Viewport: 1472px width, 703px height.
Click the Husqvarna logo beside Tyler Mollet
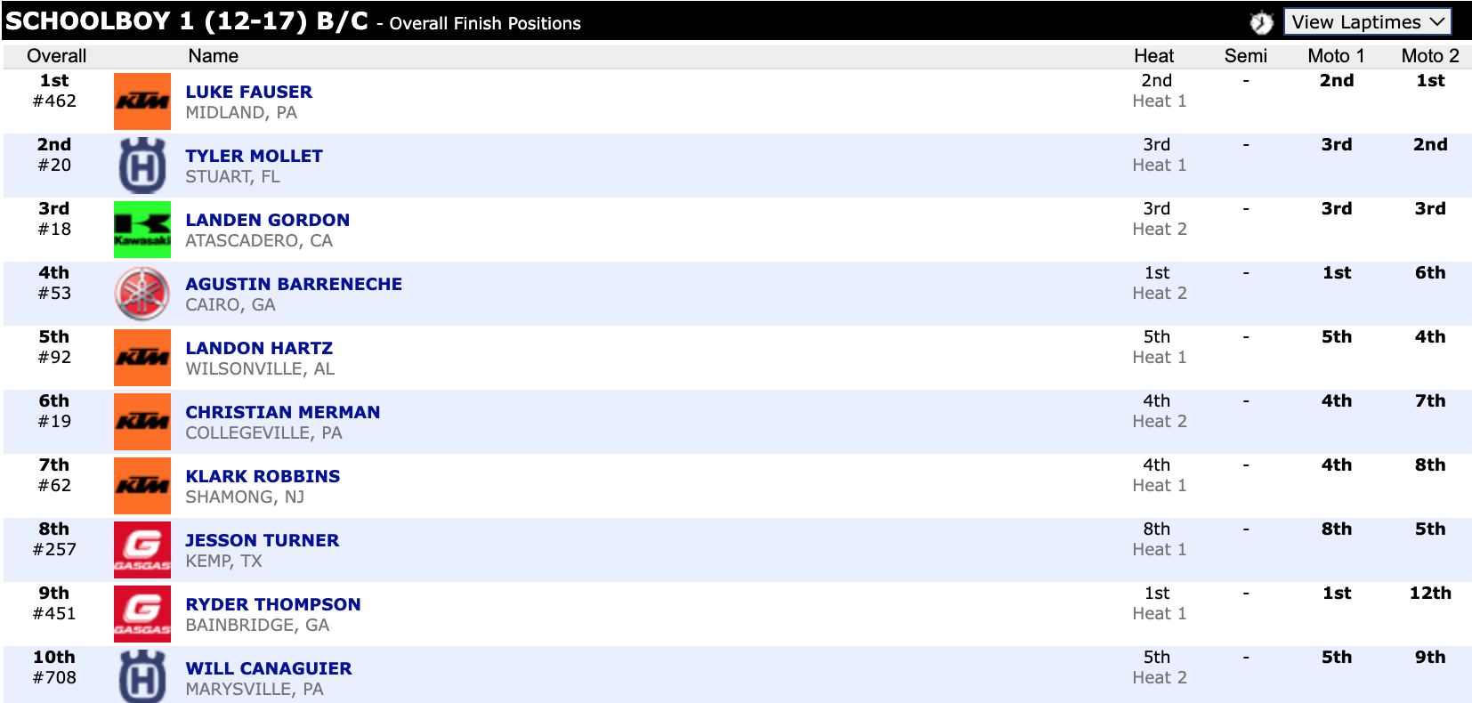(x=142, y=166)
